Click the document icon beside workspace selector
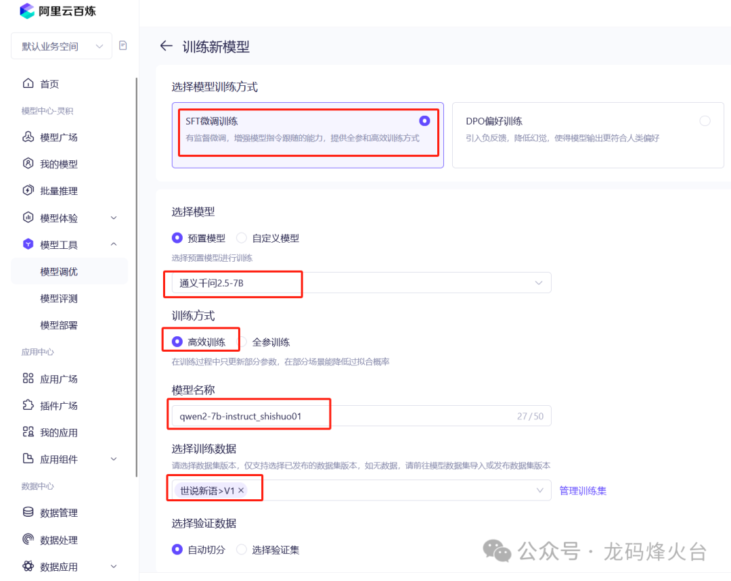 pos(123,45)
